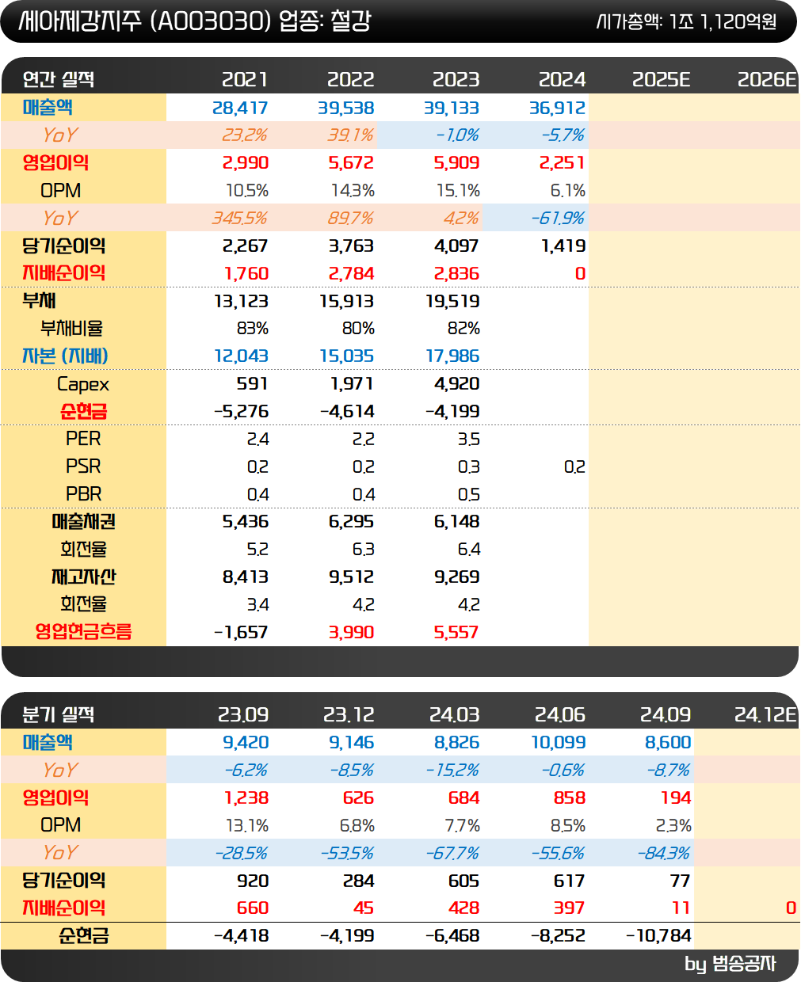
Task: Click the 매출채권 row label
Action: [x=83, y=521]
